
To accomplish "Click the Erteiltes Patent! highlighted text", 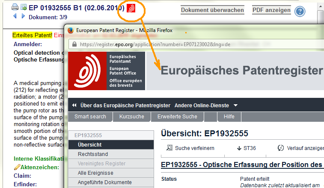I will click(x=32, y=35).
